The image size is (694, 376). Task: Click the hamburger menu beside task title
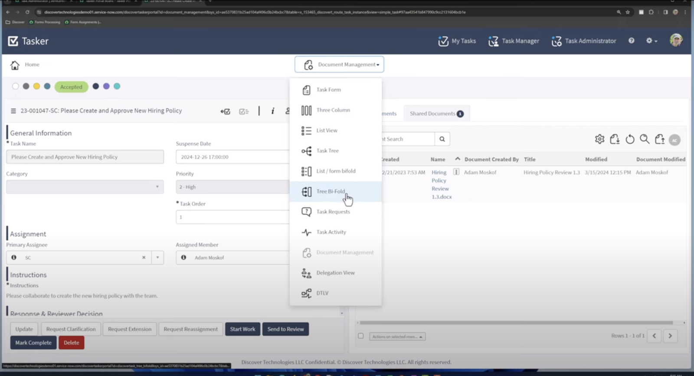(13, 111)
